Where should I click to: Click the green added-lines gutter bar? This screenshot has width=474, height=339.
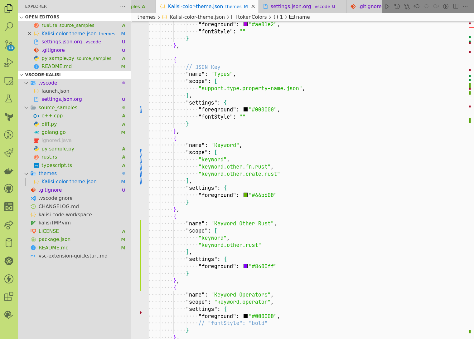pyautogui.click(x=141, y=256)
